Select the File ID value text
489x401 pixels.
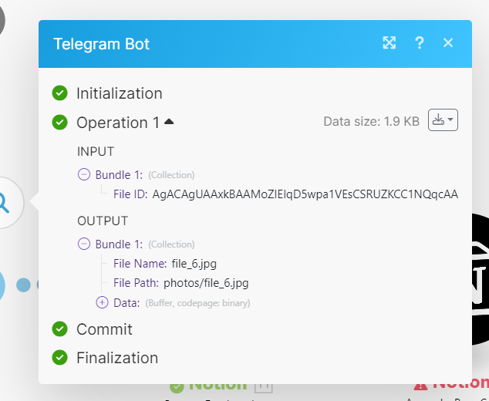305,194
